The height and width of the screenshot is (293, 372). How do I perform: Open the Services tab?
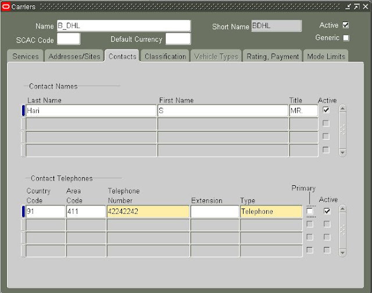26,56
